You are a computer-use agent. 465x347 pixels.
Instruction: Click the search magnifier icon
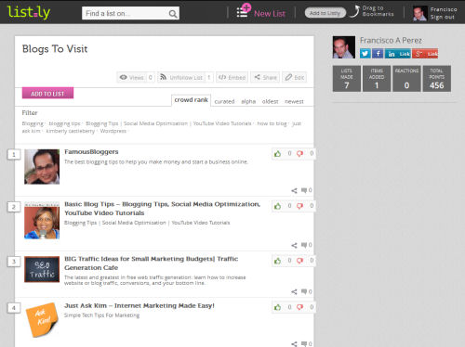pyautogui.click(x=173, y=14)
